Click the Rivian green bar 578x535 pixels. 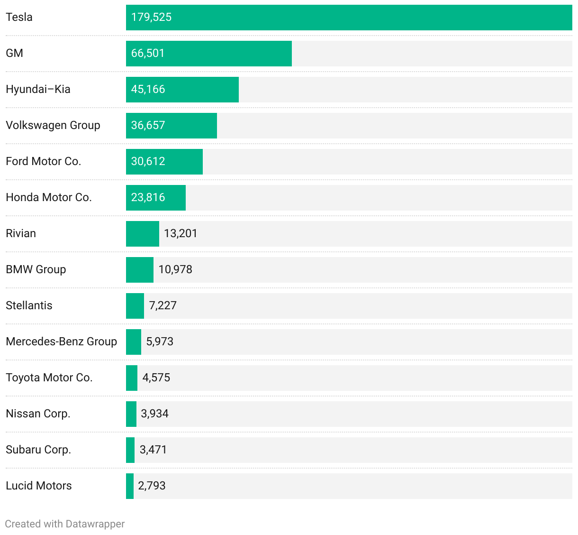pos(143,234)
